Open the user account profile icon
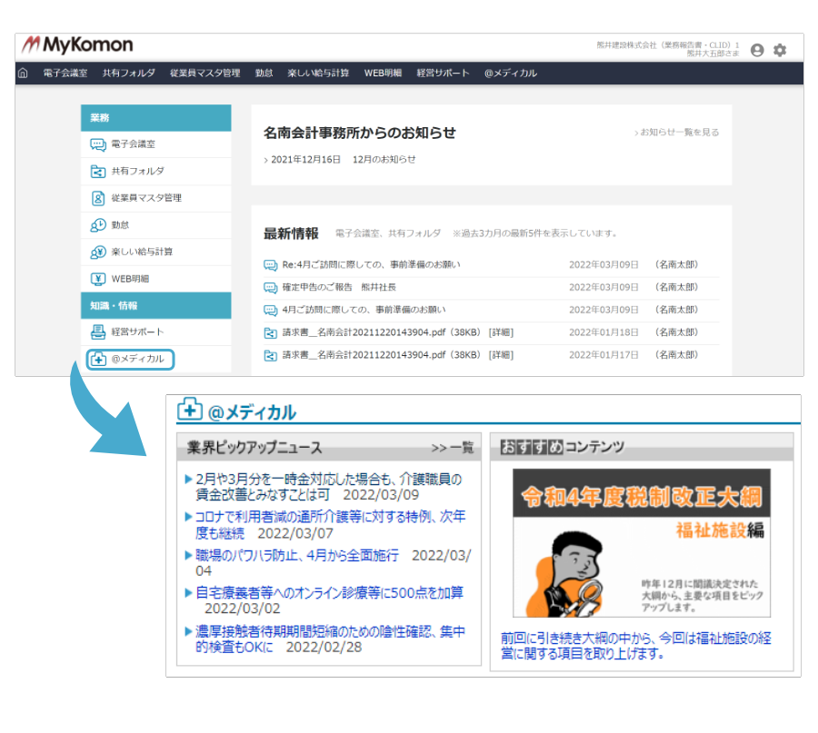The height and width of the screenshot is (733, 818). click(x=757, y=51)
